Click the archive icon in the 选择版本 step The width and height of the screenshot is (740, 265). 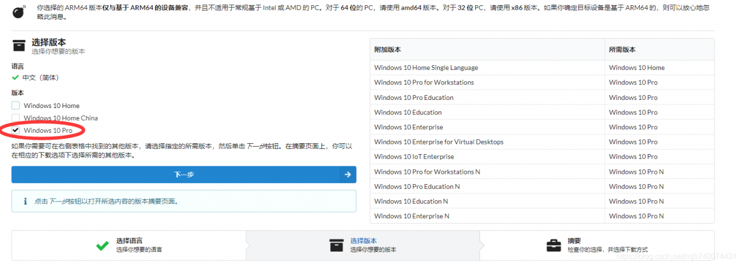[x=336, y=245]
